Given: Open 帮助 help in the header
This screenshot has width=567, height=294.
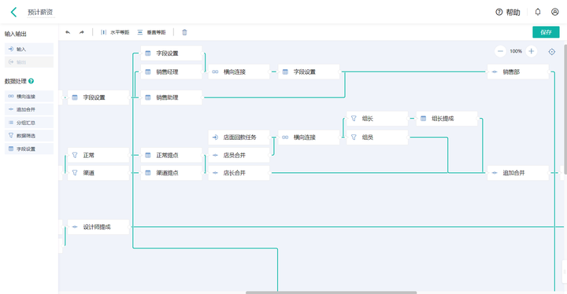Looking at the screenshot, I should pyautogui.click(x=508, y=13).
